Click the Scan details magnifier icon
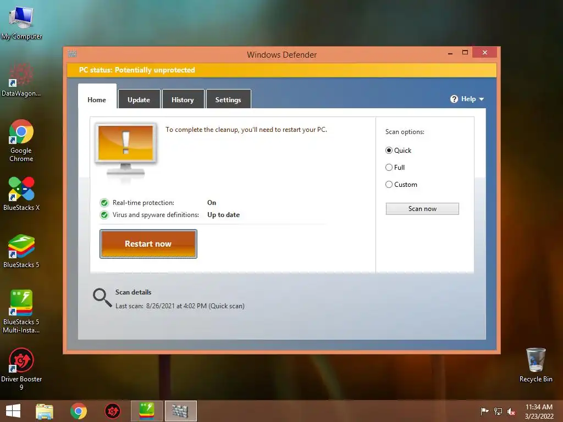 pos(102,298)
